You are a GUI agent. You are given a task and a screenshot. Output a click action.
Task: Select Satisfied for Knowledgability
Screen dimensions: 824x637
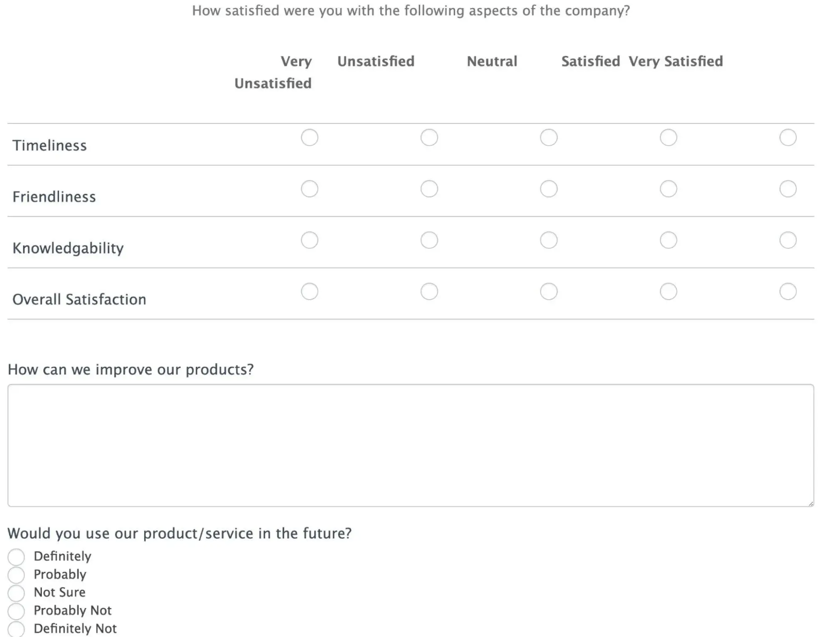tap(668, 240)
